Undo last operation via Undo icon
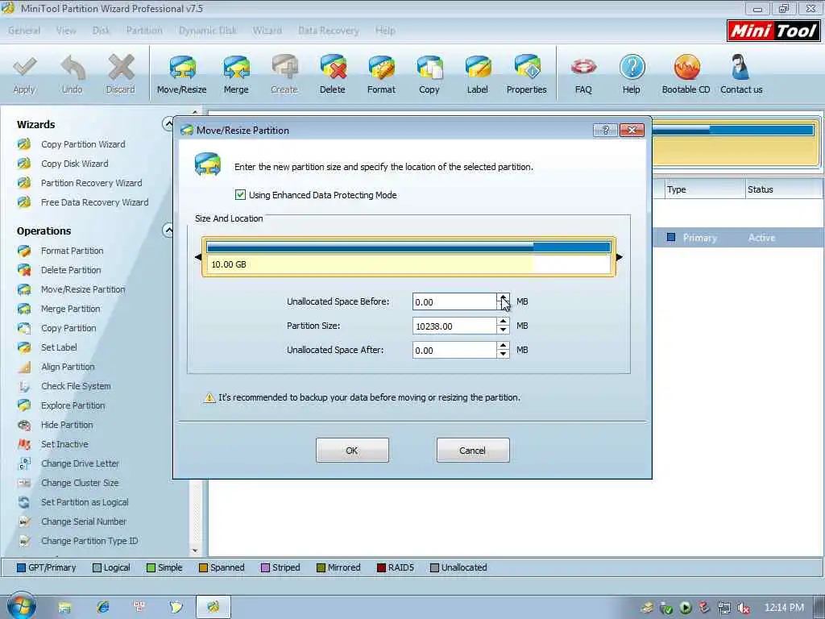 coord(72,75)
